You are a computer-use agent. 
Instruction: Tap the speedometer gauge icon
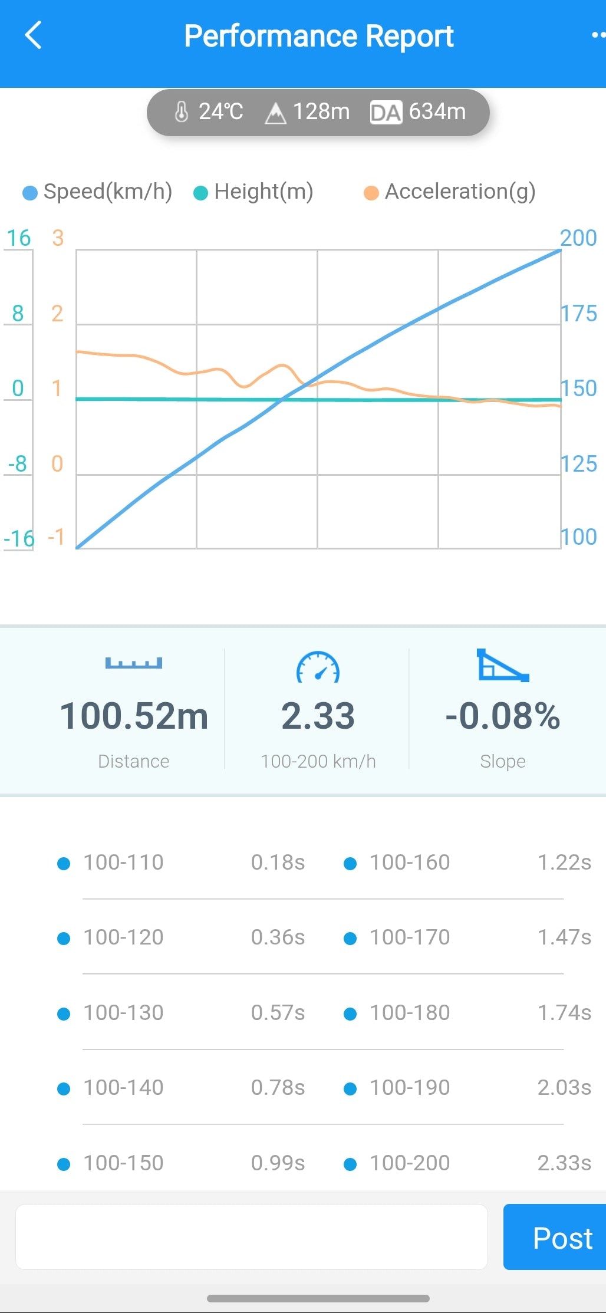pyautogui.click(x=318, y=667)
